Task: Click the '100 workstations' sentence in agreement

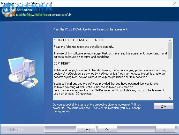Action: (109, 92)
